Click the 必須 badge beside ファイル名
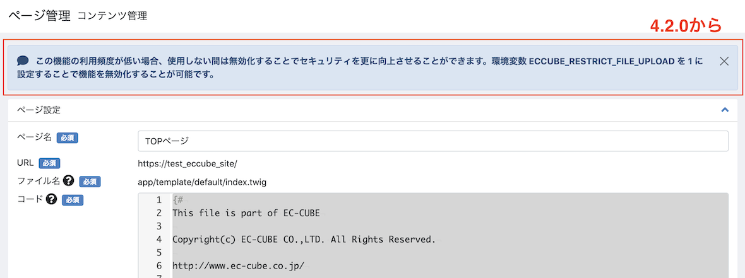This screenshot has width=745, height=278. [90, 182]
